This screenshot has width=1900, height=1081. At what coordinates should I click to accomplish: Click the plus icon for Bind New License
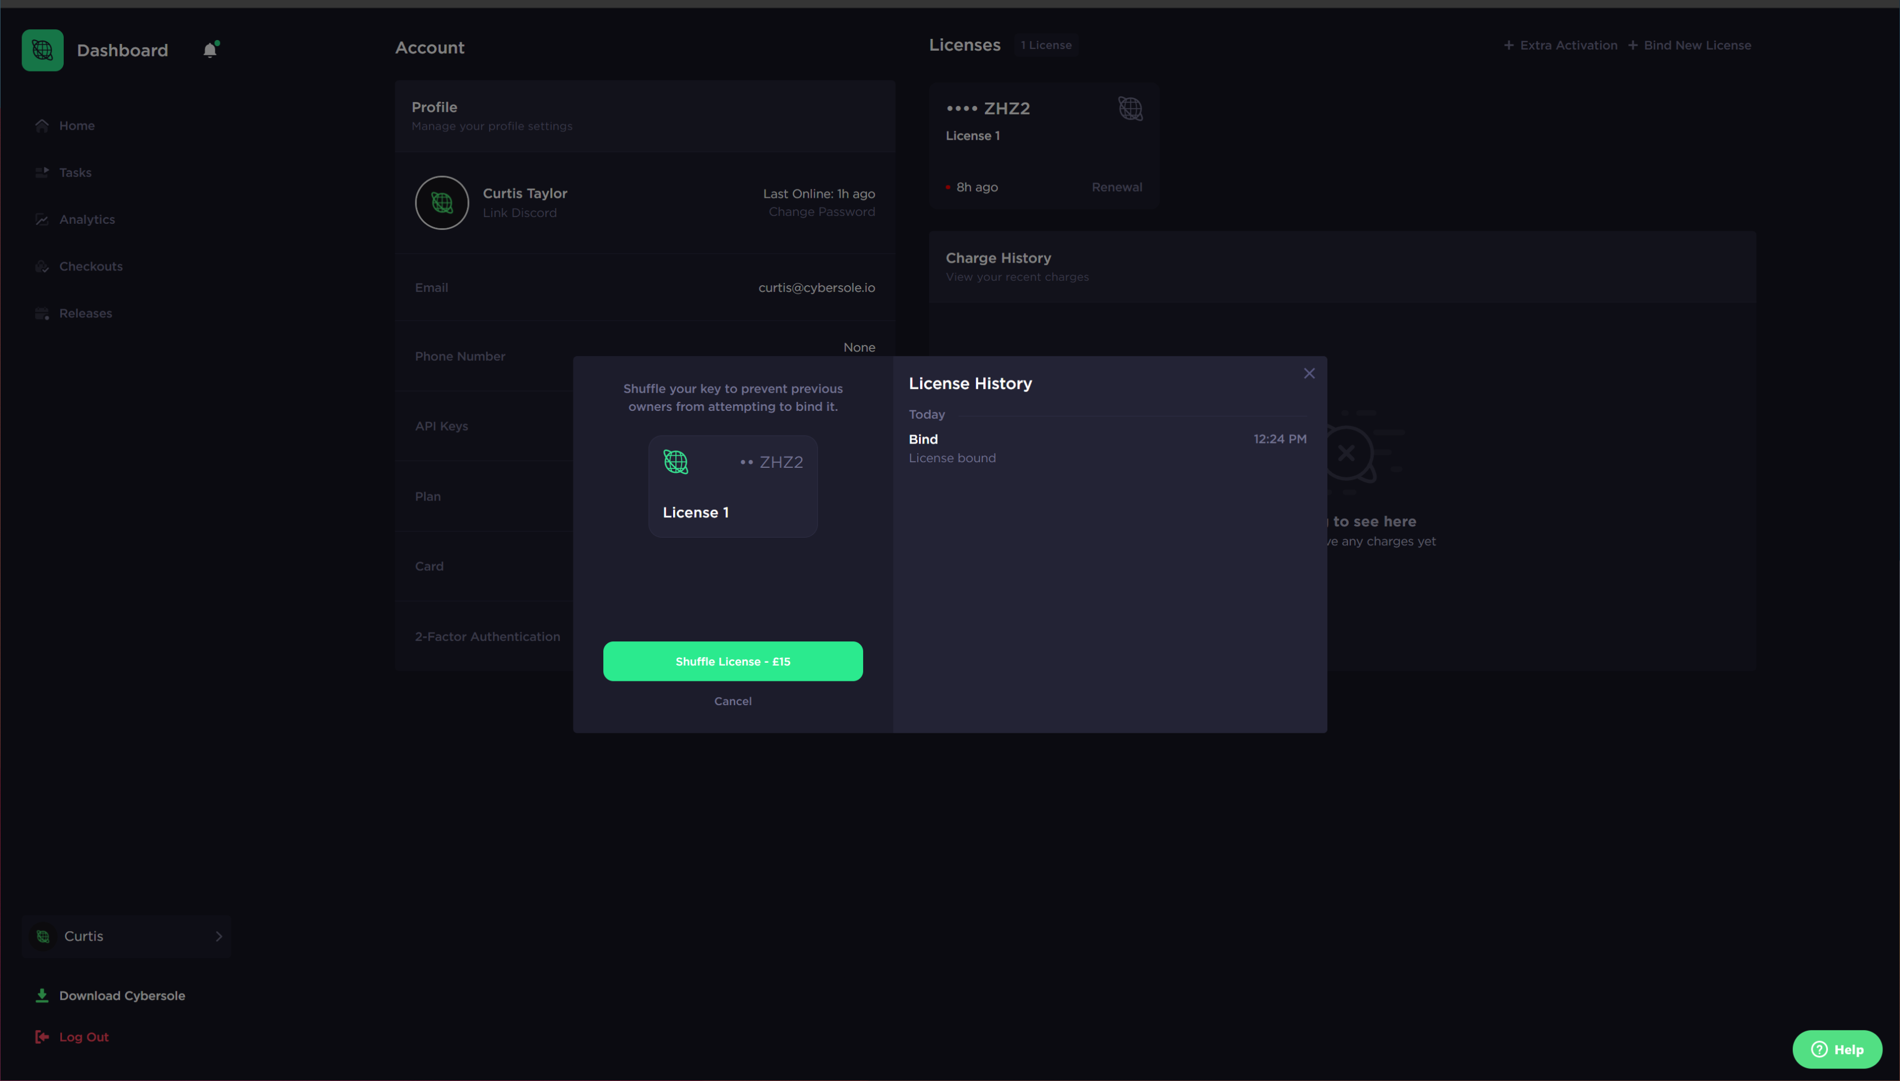click(x=1633, y=45)
